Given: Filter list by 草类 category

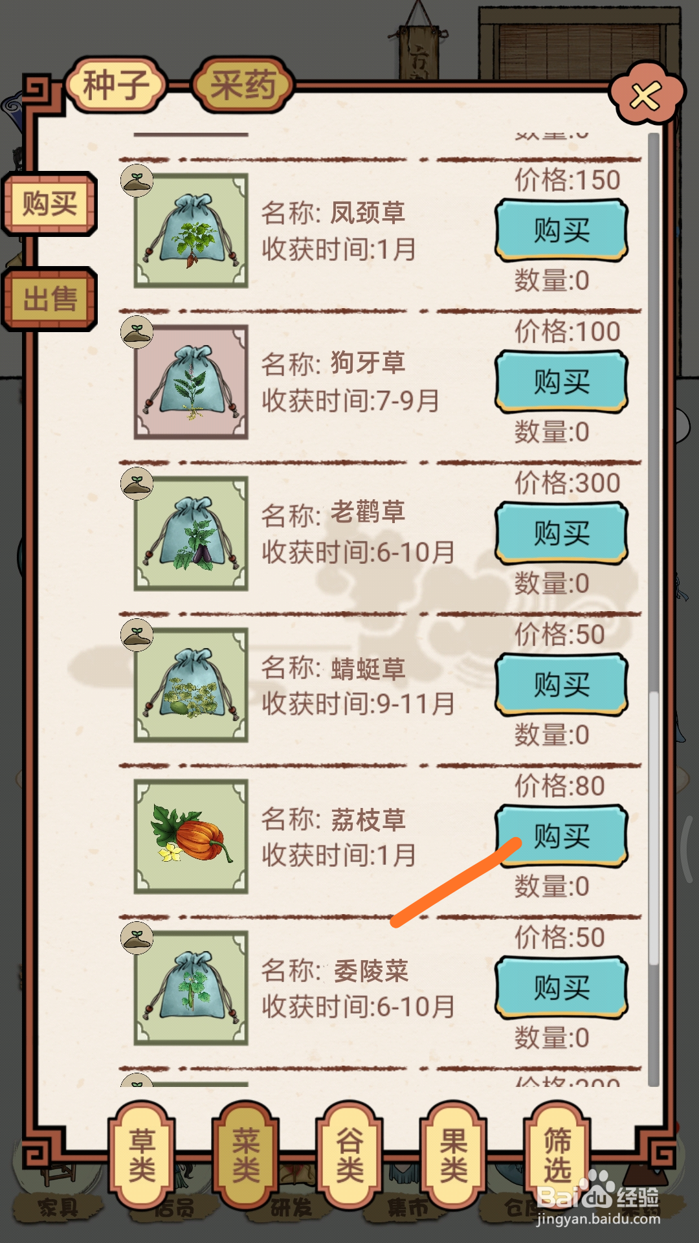Looking at the screenshot, I should [142, 1155].
